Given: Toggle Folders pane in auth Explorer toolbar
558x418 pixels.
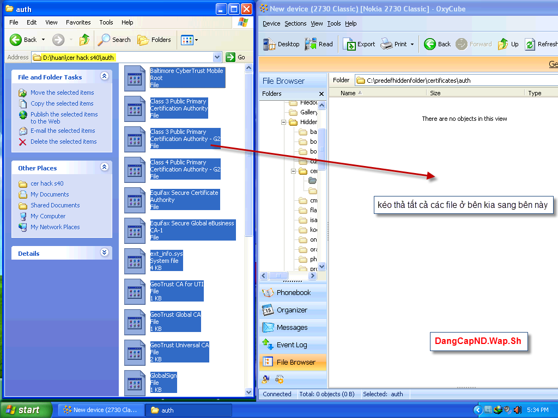Looking at the screenshot, I should tap(154, 40).
